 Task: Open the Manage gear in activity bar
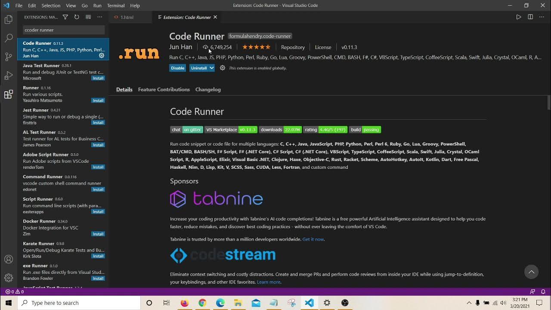8,278
